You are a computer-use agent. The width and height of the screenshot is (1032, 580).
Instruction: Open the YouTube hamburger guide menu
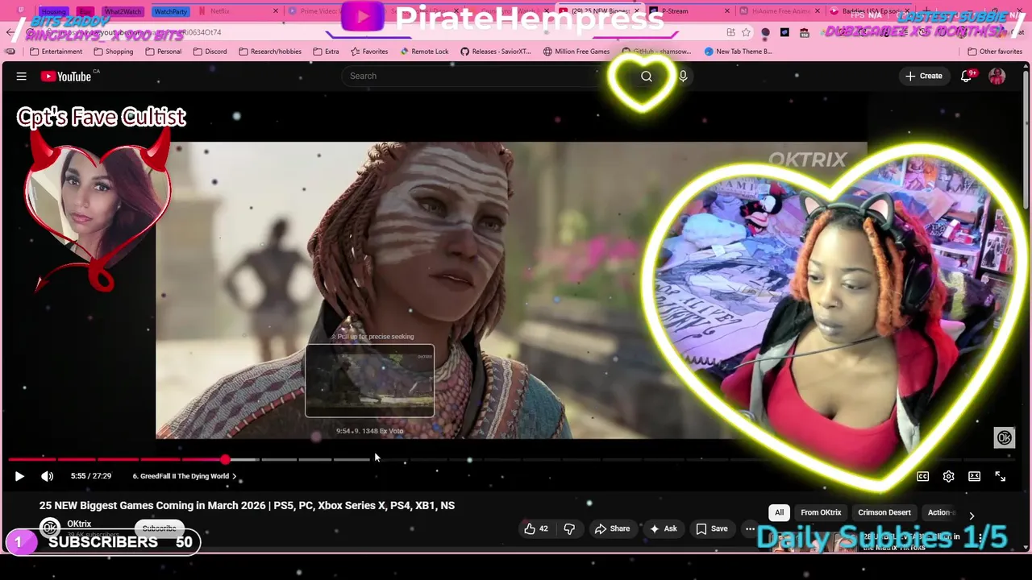click(22, 76)
